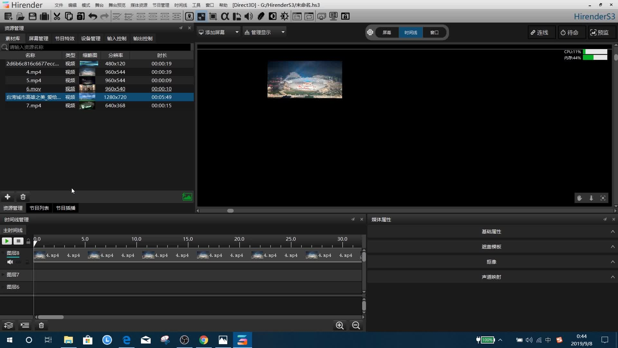This screenshot has width=618, height=348.
Task: Click the add layer stack icon
Action: point(9,325)
